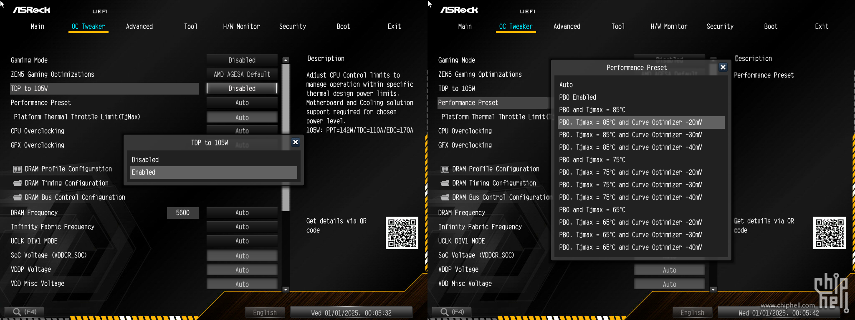Open the TDP to 105W Disabled value box
The image size is (855, 320).
(242, 88)
